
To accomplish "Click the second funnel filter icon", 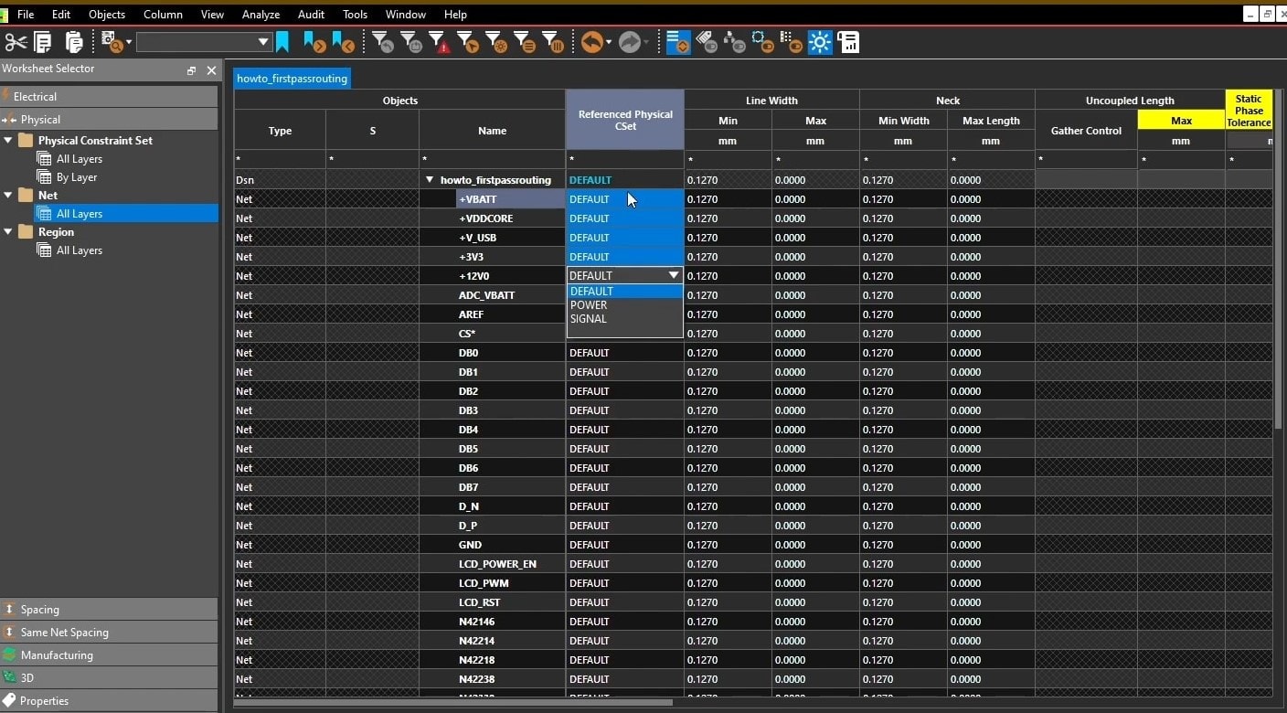I will [x=411, y=42].
